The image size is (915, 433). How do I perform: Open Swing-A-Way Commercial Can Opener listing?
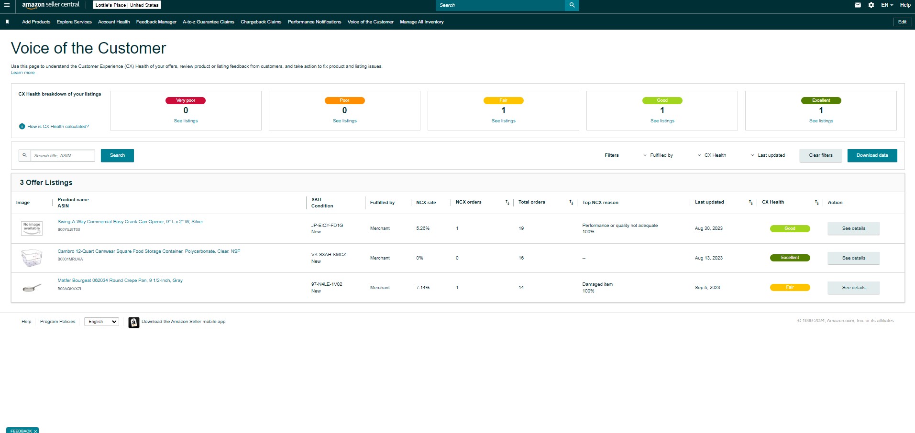coord(130,222)
